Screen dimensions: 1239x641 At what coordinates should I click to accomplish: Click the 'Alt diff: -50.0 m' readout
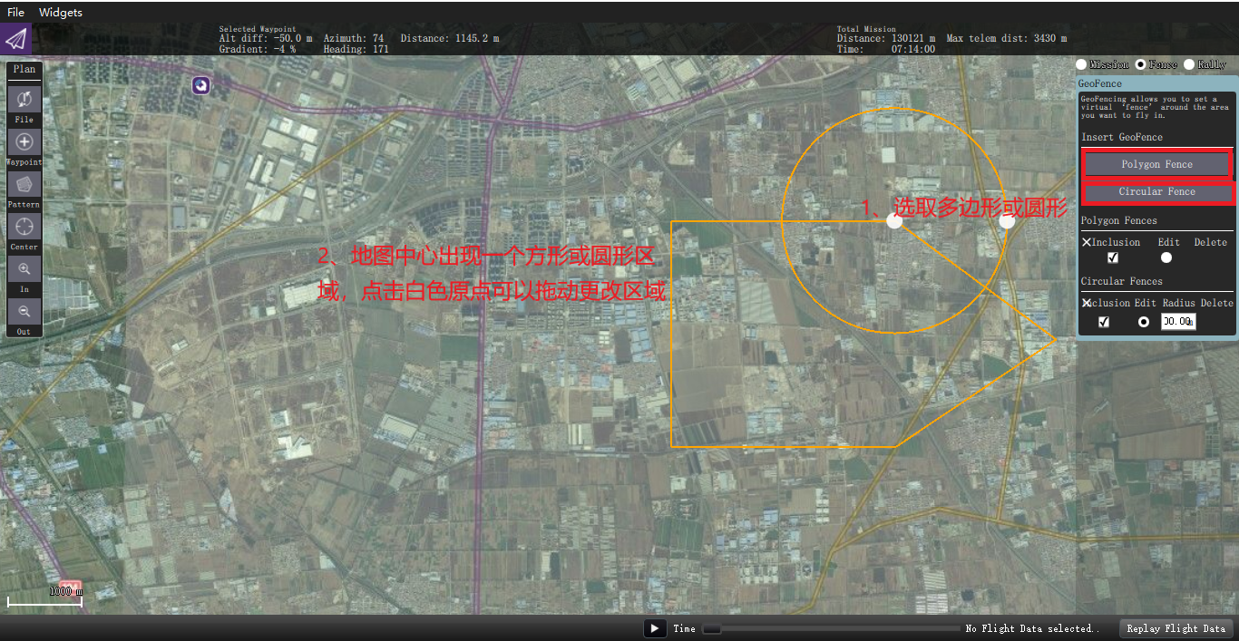[266, 38]
